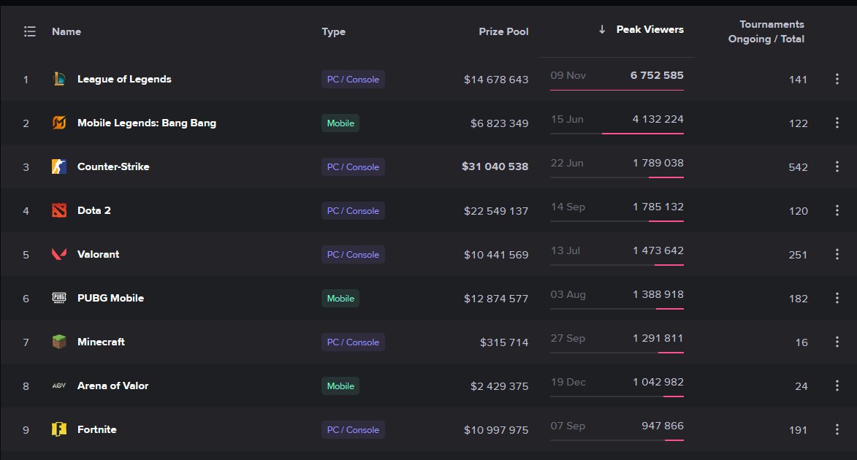
Task: Open the League of Legends link
Action: (124, 79)
